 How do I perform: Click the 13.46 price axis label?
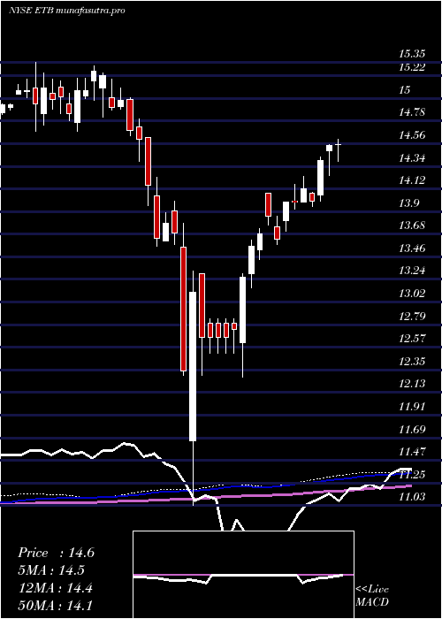(x=412, y=248)
